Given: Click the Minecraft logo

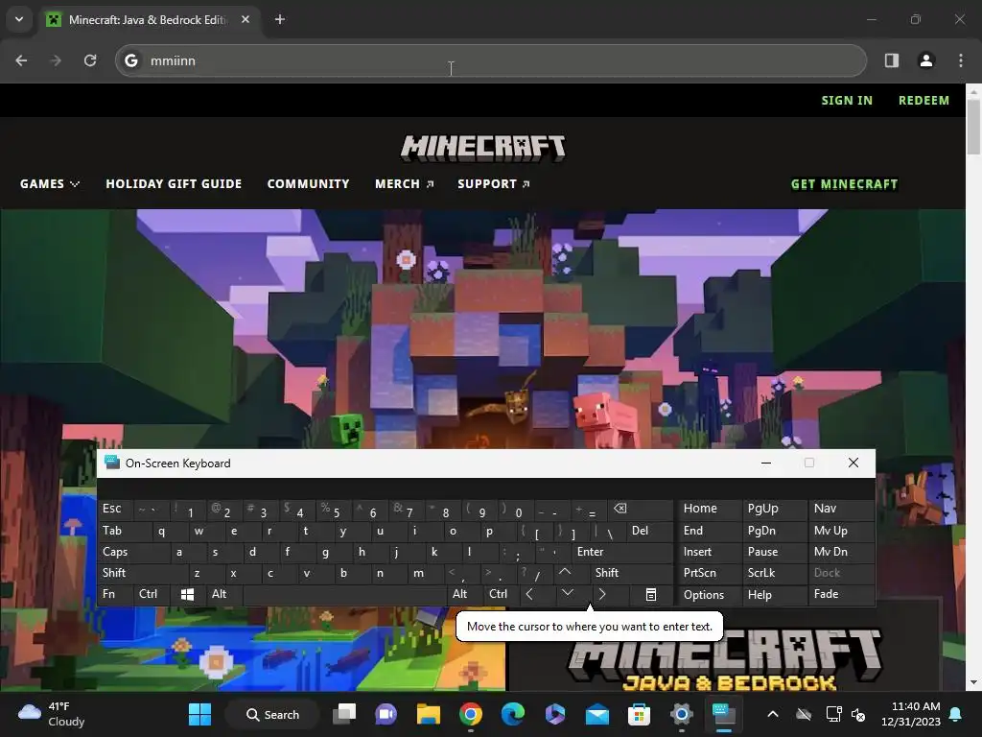Looking at the screenshot, I should coord(483,148).
